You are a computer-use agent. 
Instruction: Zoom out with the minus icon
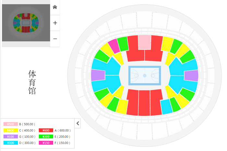coord(55,39)
